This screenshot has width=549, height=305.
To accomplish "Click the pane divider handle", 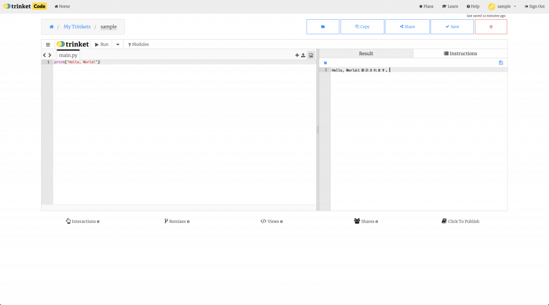I will coord(317,130).
